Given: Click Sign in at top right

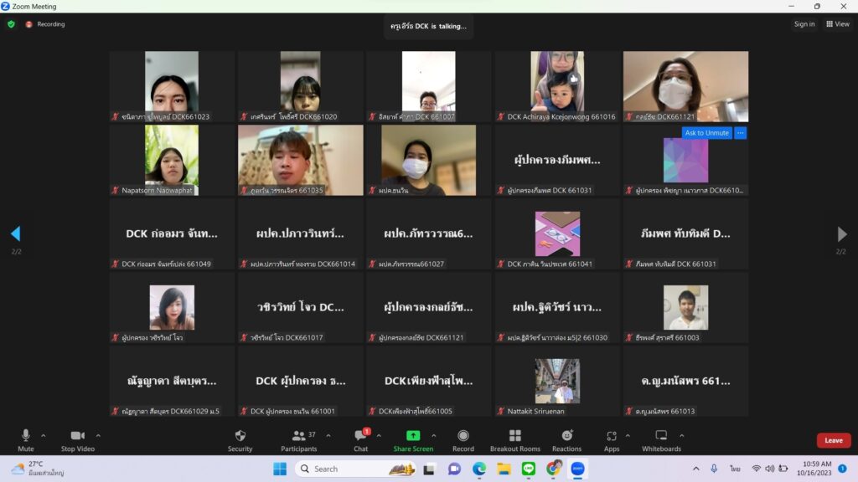Looking at the screenshot, I should 804,24.
